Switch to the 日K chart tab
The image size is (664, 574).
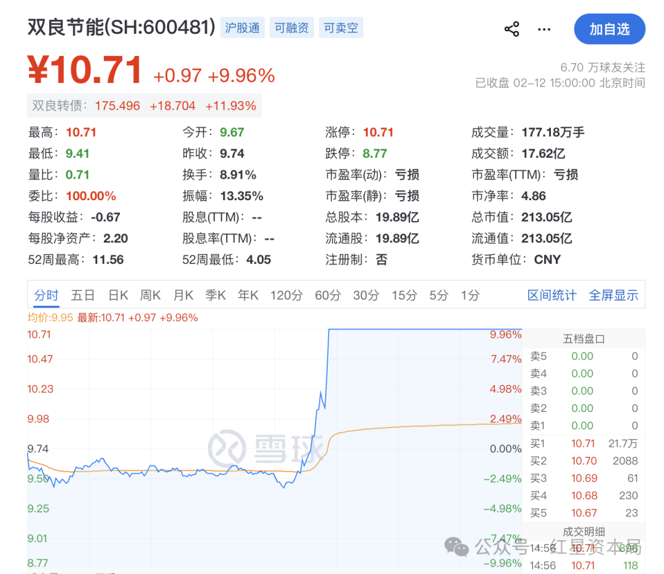[118, 295]
